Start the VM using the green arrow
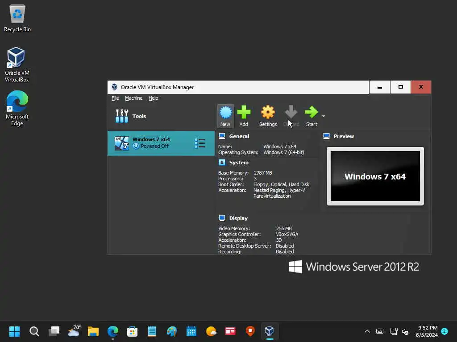 (x=311, y=112)
